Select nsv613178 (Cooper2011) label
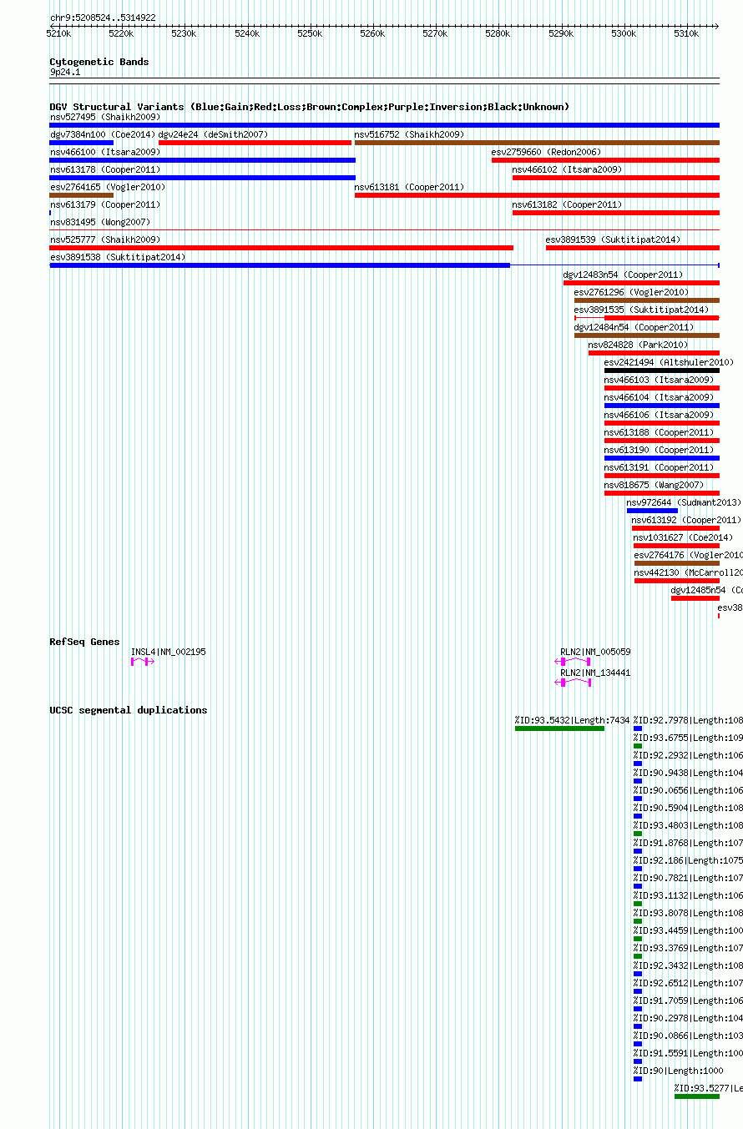This screenshot has height=1129, width=743. (x=105, y=169)
